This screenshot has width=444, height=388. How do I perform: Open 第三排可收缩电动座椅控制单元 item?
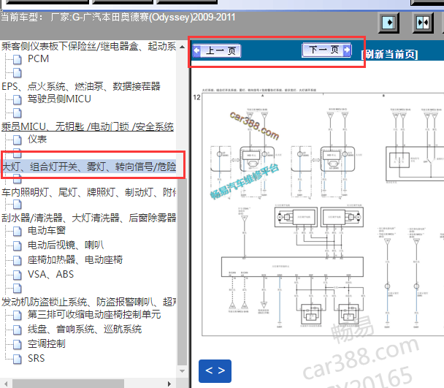(x=94, y=314)
